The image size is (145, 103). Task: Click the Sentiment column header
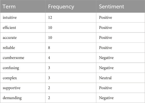coord(111,7)
